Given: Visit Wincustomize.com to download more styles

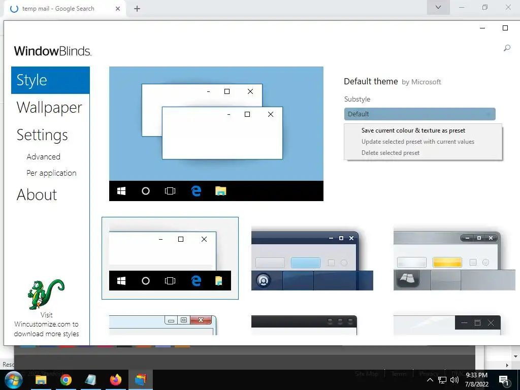Looking at the screenshot, I should (x=46, y=324).
